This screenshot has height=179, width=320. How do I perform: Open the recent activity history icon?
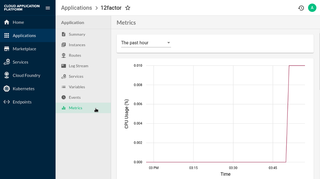coord(301,8)
